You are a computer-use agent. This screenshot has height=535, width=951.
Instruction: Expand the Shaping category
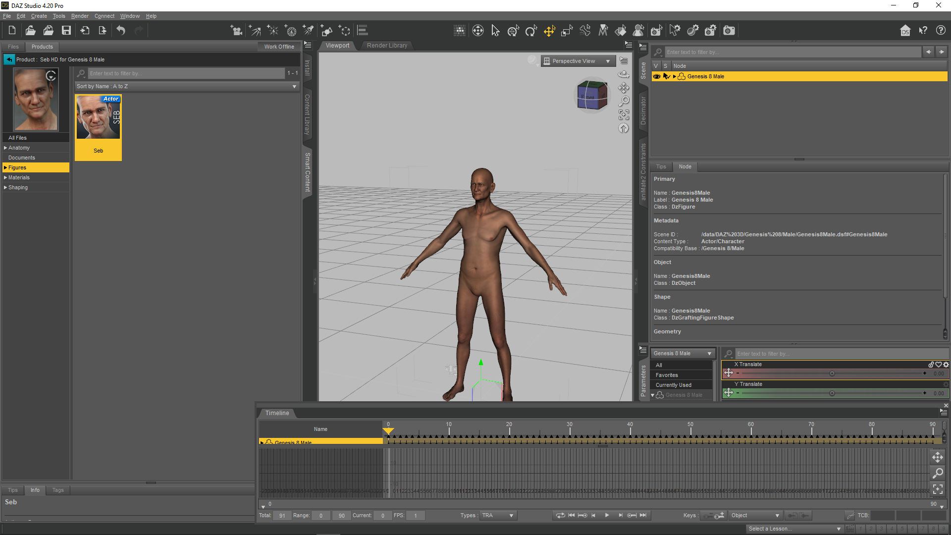(x=5, y=187)
